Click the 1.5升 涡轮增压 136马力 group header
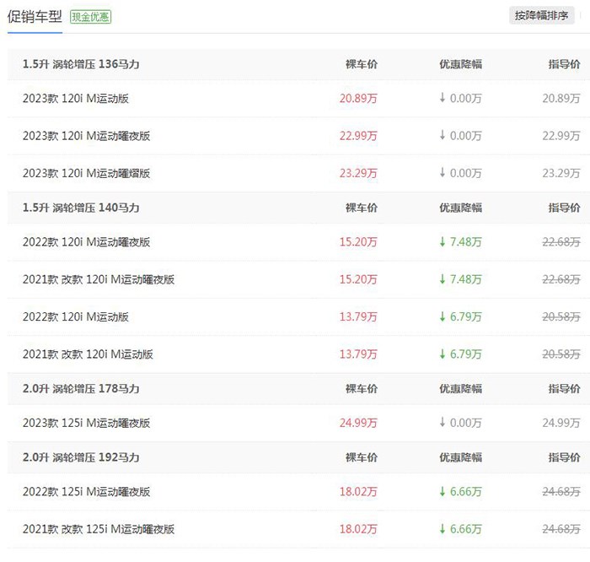The image size is (590, 562). pos(81,64)
